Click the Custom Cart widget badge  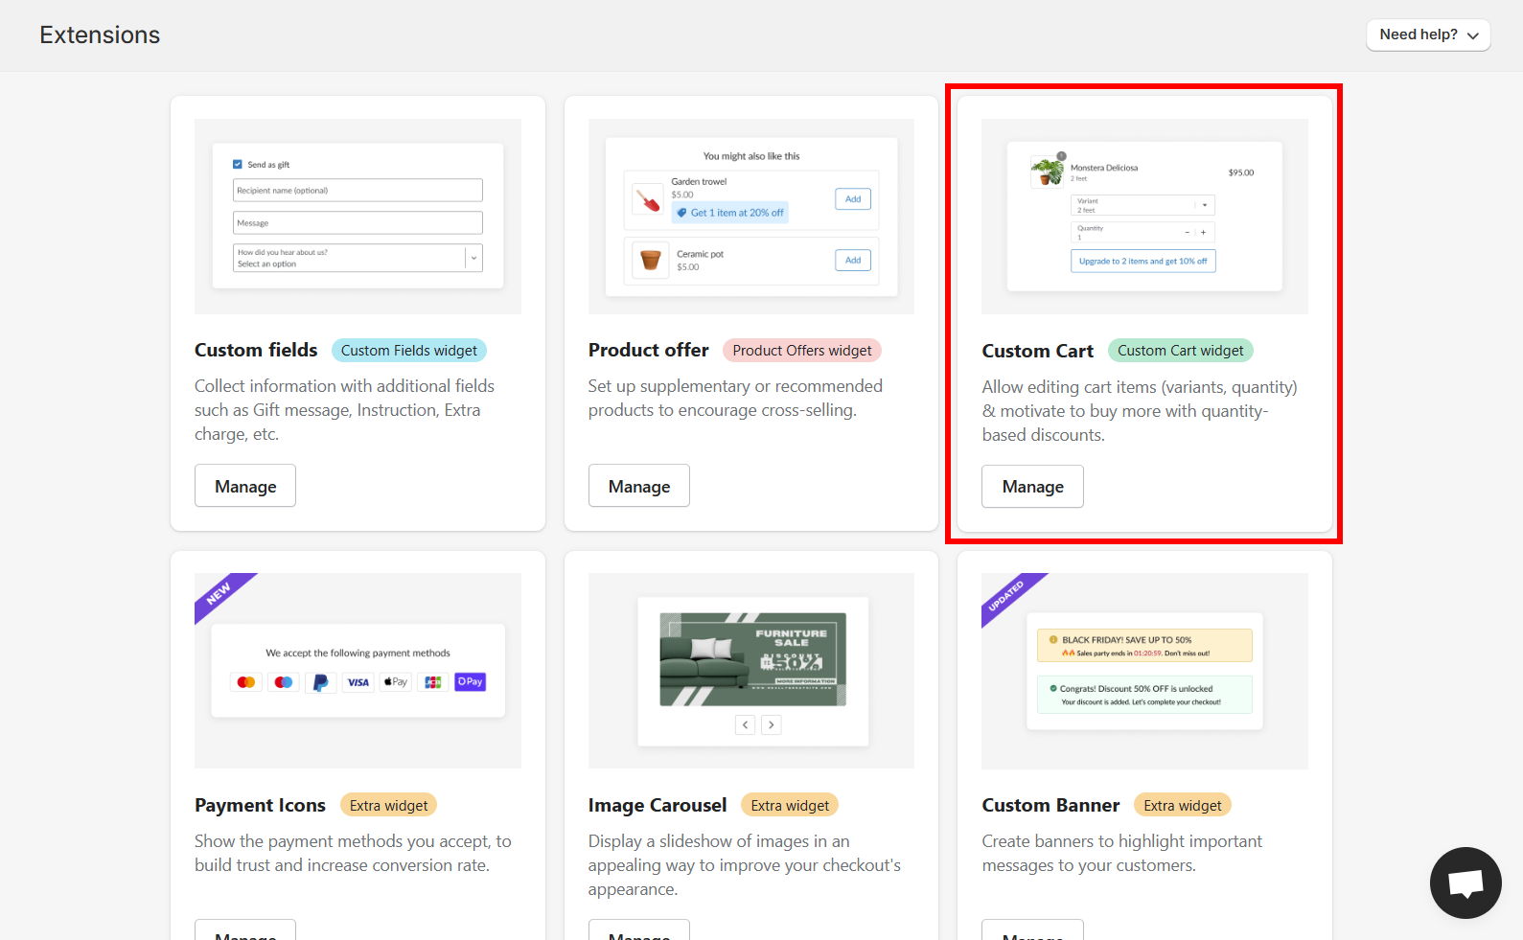coord(1180,351)
